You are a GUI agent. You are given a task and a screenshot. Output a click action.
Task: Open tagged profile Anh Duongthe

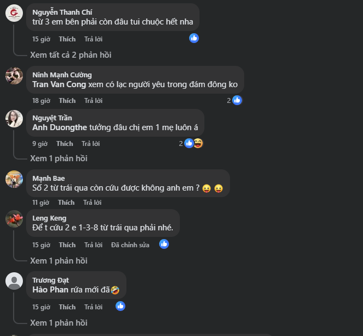tap(60, 128)
